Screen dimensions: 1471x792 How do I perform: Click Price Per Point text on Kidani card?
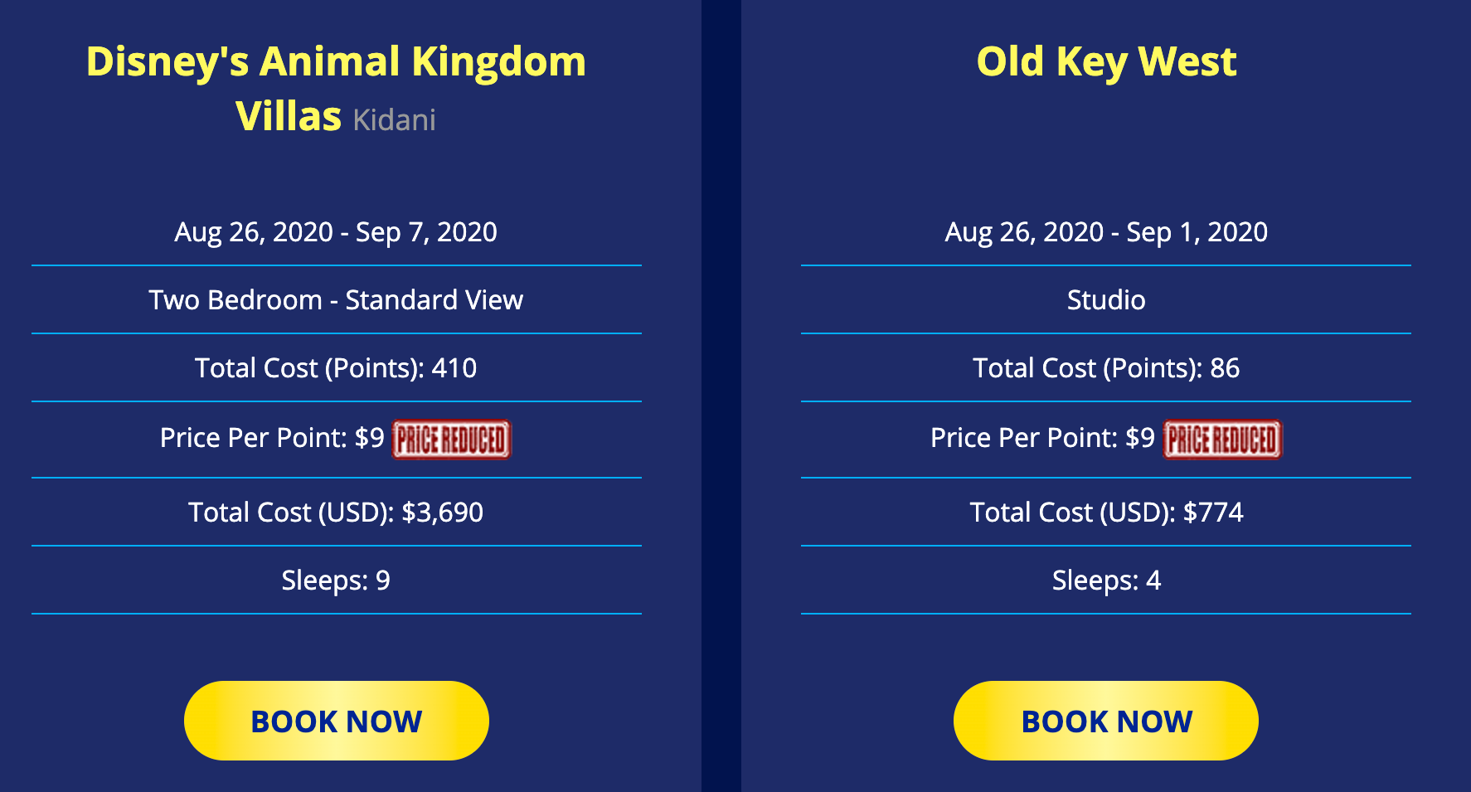tap(272, 438)
